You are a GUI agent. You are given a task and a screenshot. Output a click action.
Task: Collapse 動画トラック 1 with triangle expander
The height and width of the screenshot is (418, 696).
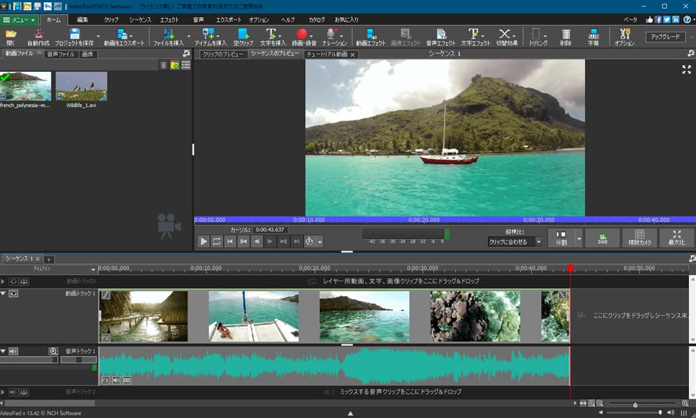point(3,294)
